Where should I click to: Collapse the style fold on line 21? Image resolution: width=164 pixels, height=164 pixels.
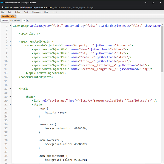point(10,105)
